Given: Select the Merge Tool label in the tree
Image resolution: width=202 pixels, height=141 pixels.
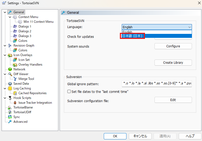Looking at the screenshot, I should 26,79.
